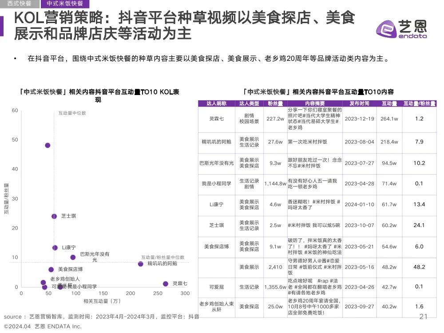Click the 227.2w follower count cell
The image size is (444, 333).
(275, 119)
